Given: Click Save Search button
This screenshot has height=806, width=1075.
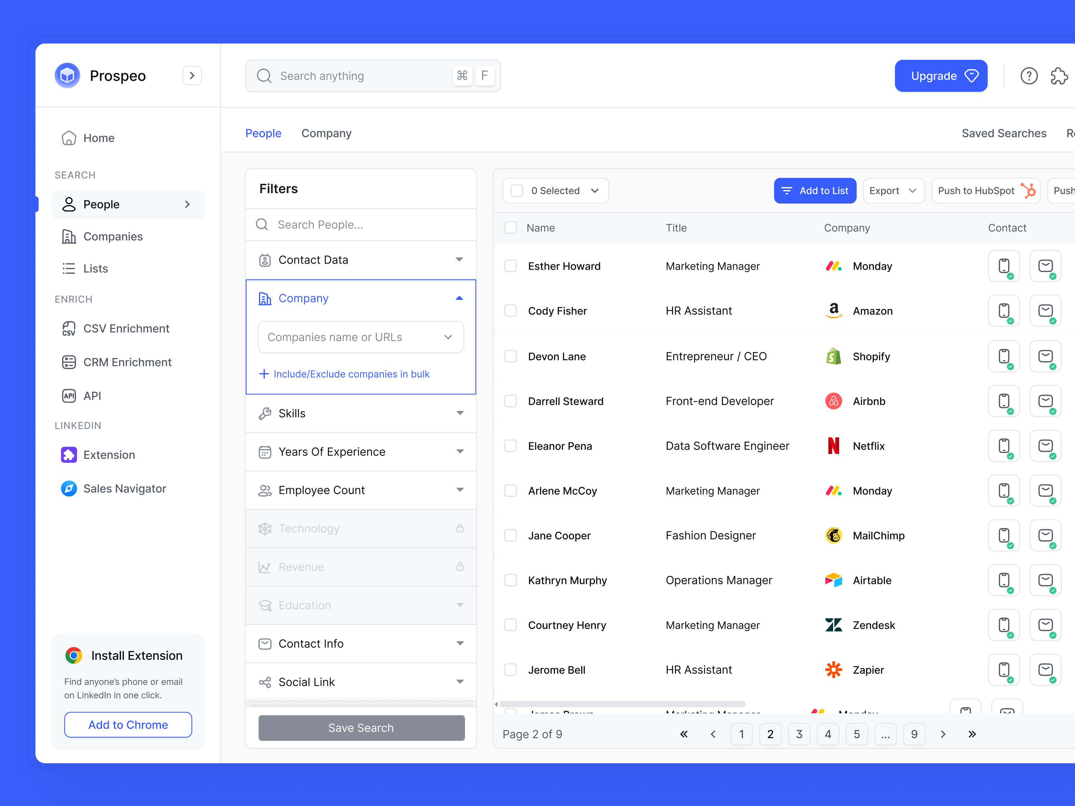Looking at the screenshot, I should (x=361, y=728).
